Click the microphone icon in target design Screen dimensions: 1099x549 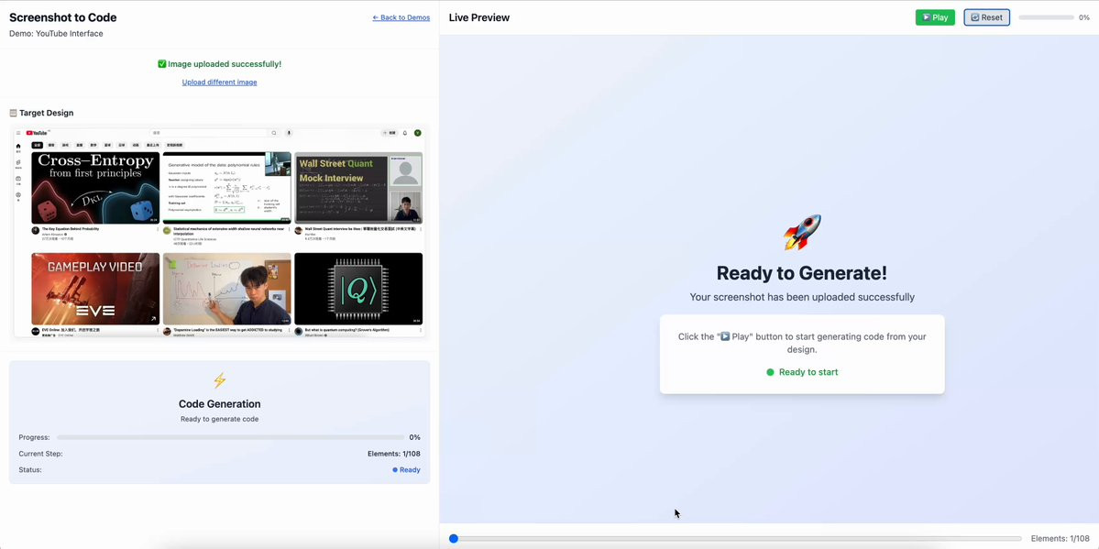[x=288, y=133]
